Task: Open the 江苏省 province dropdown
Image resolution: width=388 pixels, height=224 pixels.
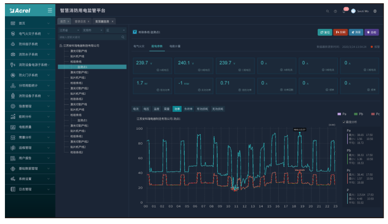Action: [69, 30]
